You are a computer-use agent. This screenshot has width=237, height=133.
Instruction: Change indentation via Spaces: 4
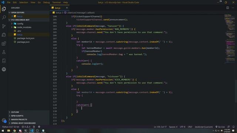(x=173, y=127)
